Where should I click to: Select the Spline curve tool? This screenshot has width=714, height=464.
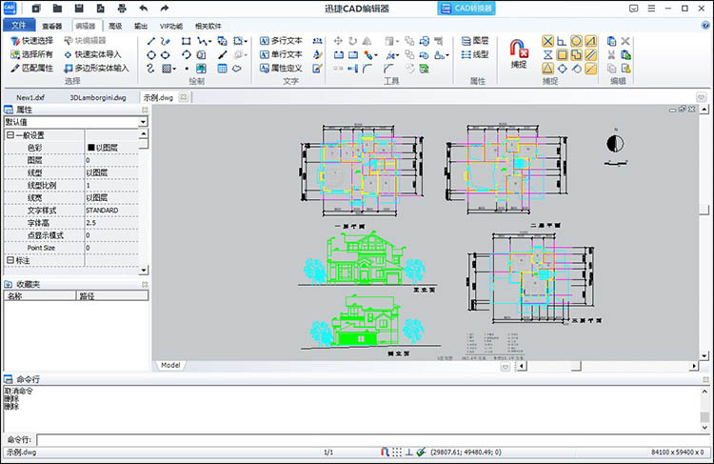pos(150,69)
